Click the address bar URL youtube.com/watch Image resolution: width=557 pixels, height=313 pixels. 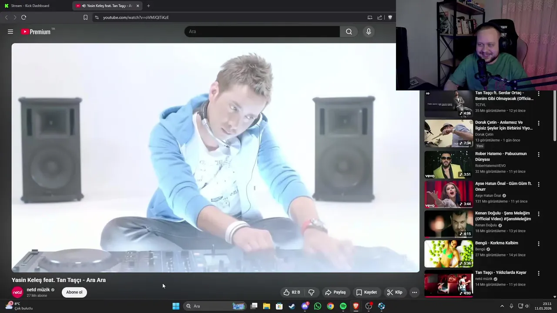(x=136, y=17)
